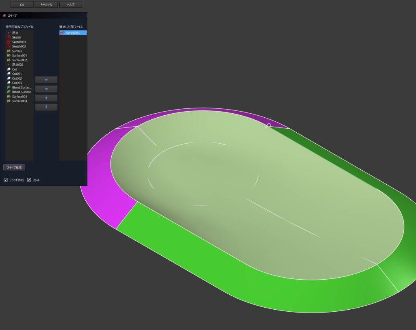Select the Cut002 feature icon
This screenshot has width=416, height=330.
(9, 78)
